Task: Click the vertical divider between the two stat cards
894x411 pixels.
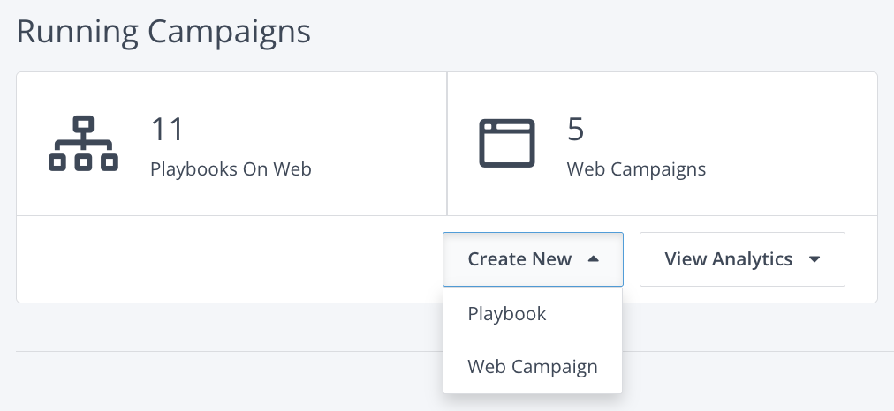Action: coord(447,143)
